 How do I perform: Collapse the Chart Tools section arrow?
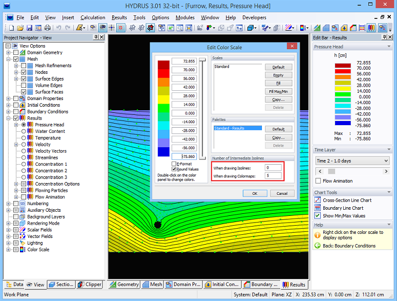(x=389, y=192)
